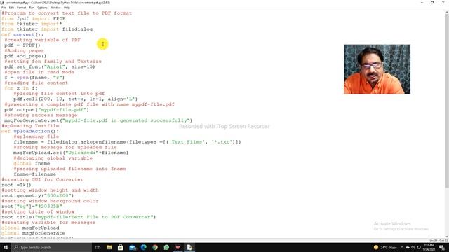
Task: Click the IDLE window icon in the title bar
Action: 2,3
